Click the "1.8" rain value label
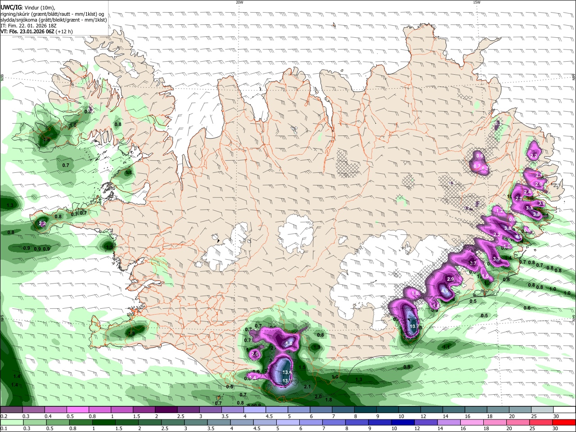This screenshot has width=576, height=432. click(x=328, y=400)
